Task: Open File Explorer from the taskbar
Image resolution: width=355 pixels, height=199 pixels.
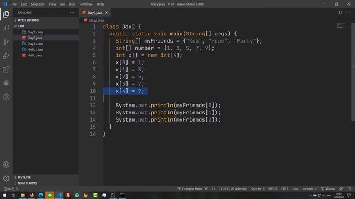Action: point(23,195)
